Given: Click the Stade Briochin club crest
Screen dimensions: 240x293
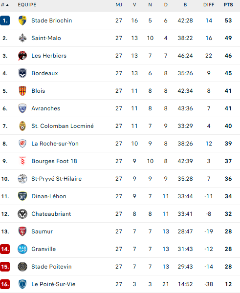Looking at the screenshot, I should (x=22, y=21).
